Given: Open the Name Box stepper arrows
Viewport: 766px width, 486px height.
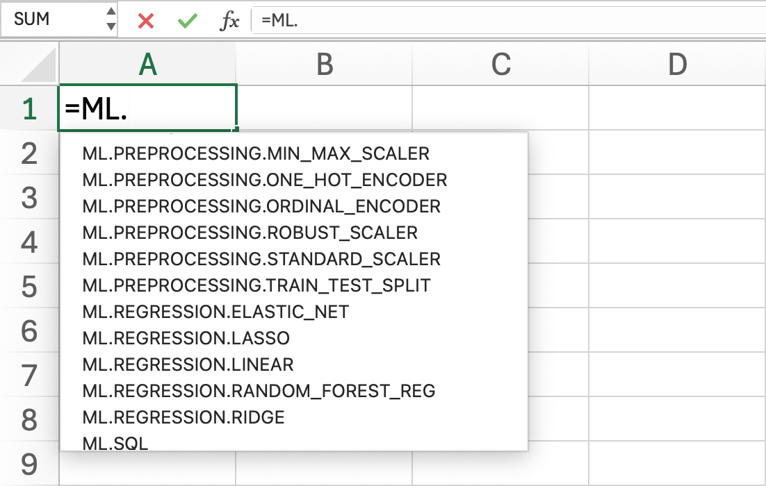Looking at the screenshot, I should pos(111,19).
